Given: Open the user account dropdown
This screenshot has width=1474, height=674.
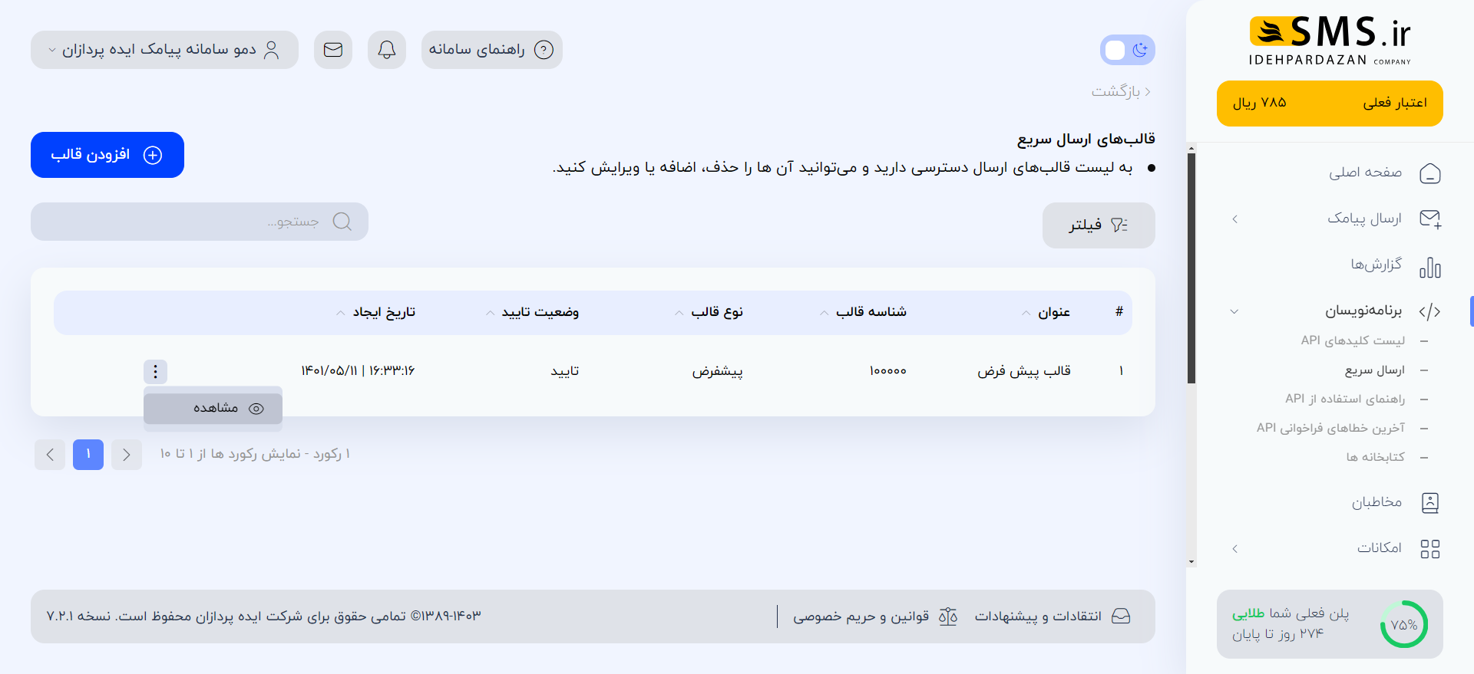Looking at the screenshot, I should (x=164, y=50).
